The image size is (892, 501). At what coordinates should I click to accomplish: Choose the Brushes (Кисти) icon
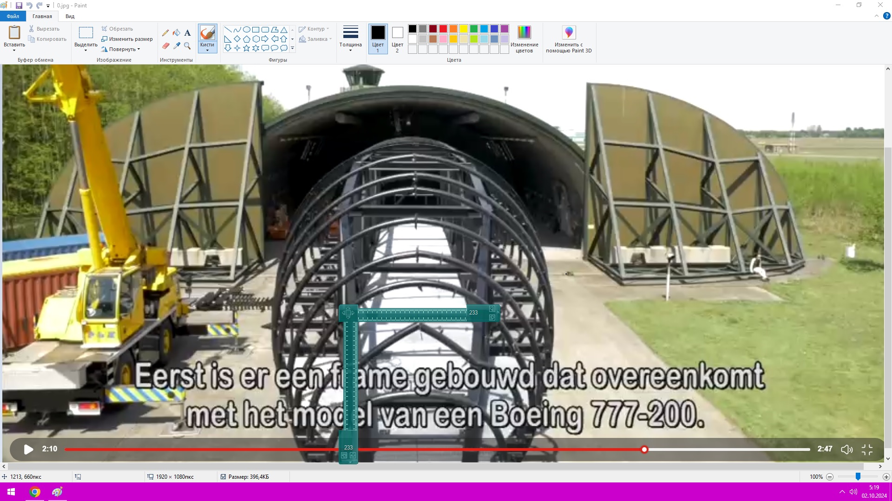(x=207, y=32)
